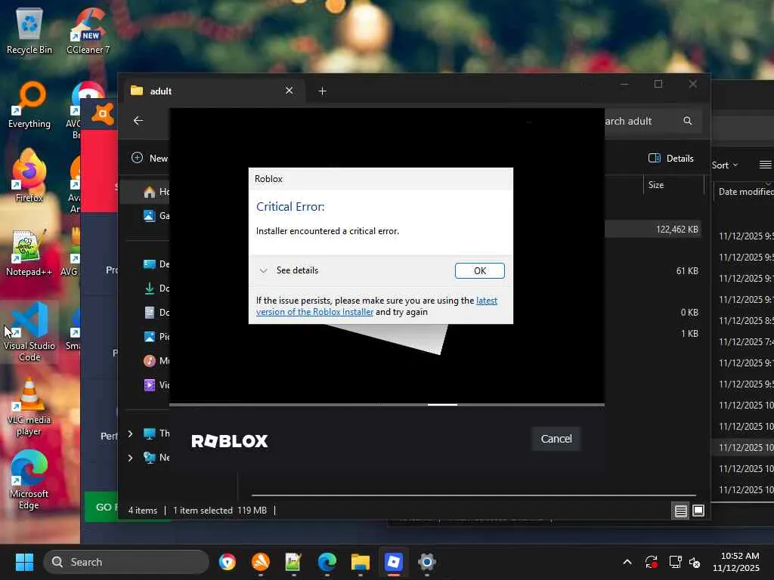Expand See details in error dialog
The width and height of the screenshot is (774, 580).
[289, 270]
